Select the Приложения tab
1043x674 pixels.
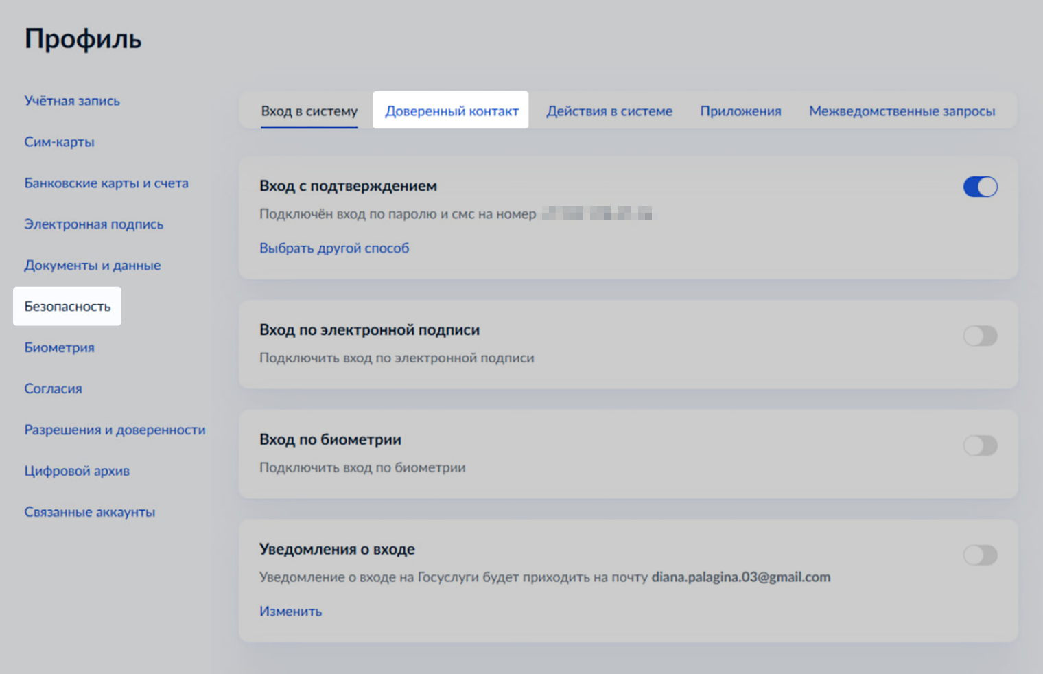click(740, 111)
